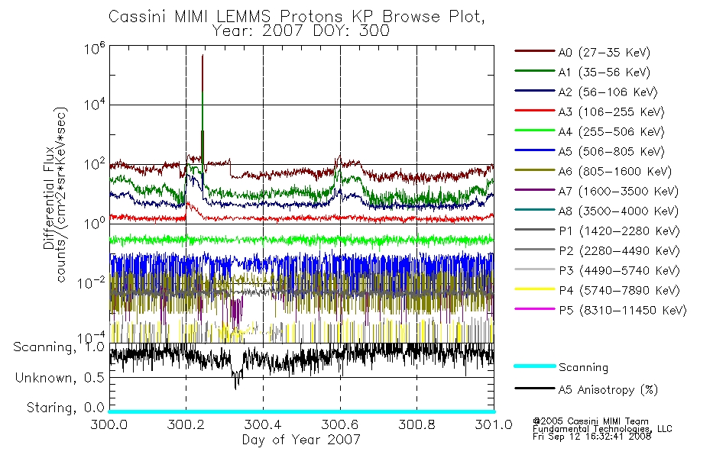Click the x-axis tick label 300.4
This screenshot has height=458, width=726.
tap(263, 424)
